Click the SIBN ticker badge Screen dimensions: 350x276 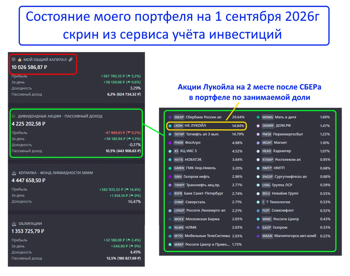click(178, 176)
